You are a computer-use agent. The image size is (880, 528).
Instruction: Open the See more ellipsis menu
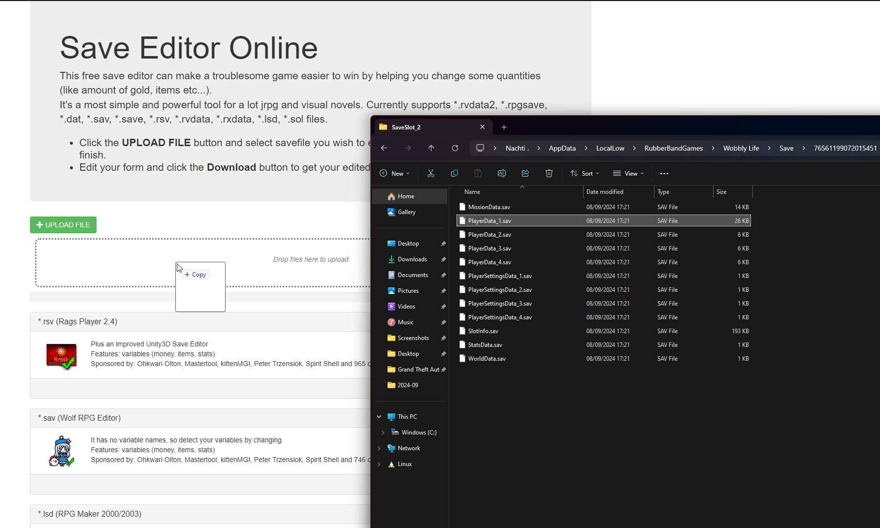pos(664,174)
